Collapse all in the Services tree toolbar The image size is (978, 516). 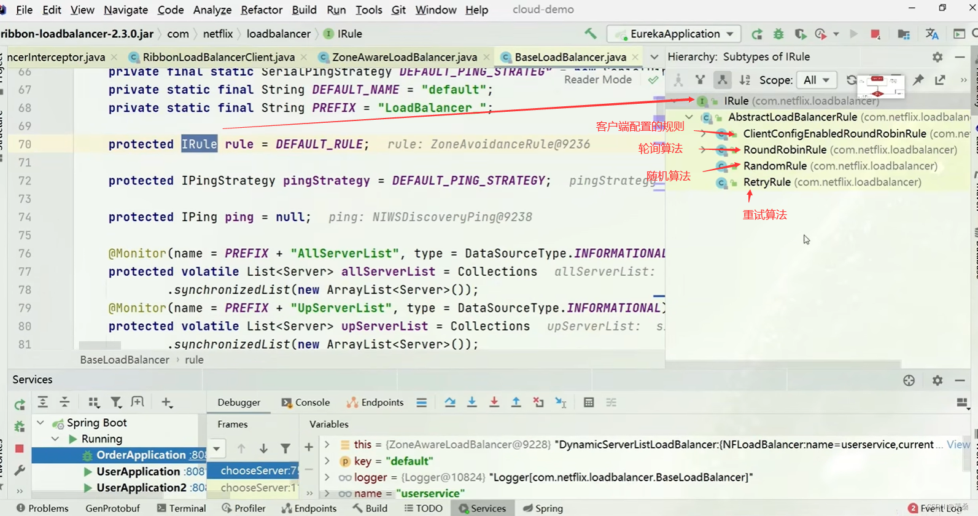pyautogui.click(x=64, y=402)
